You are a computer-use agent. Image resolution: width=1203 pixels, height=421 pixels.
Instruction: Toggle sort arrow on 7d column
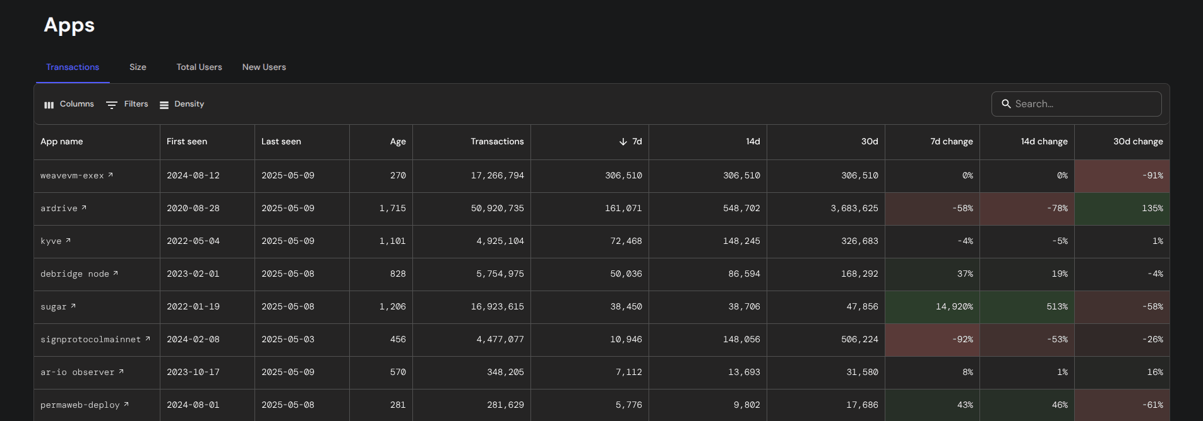[x=623, y=142]
